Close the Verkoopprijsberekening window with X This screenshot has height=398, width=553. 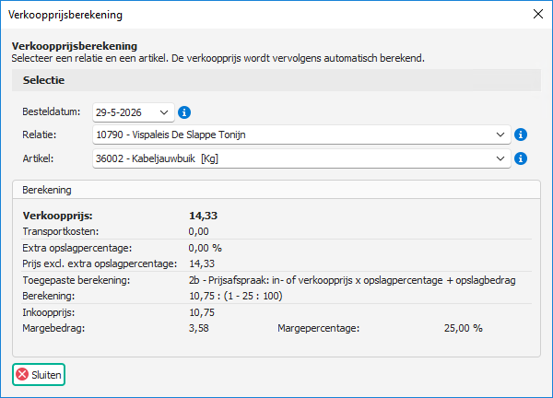click(538, 14)
